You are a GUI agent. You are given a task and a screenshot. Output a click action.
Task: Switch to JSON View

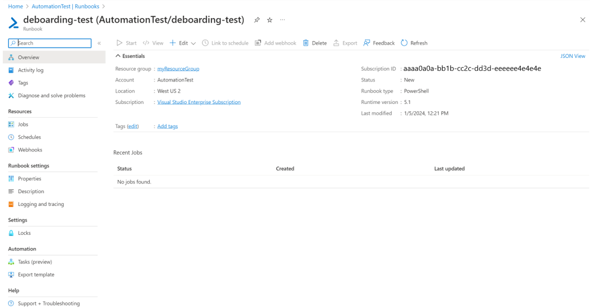coord(573,56)
